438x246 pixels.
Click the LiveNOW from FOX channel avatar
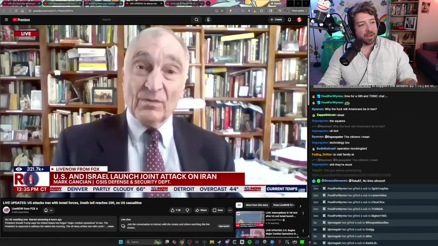click(6, 210)
